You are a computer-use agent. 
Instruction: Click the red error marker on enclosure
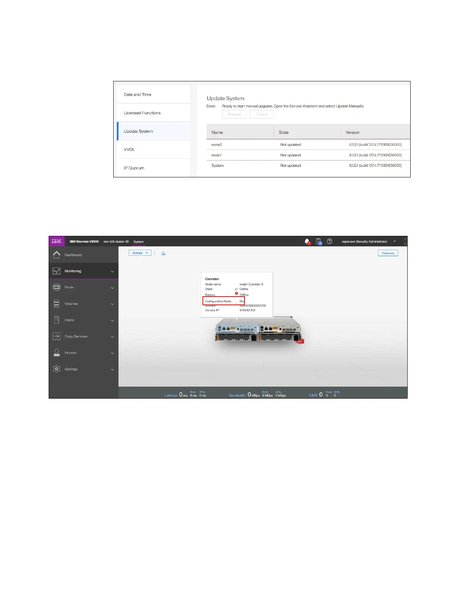coord(300,341)
